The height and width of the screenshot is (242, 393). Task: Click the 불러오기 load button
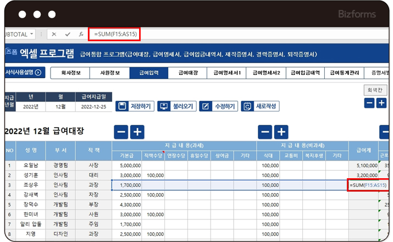click(176, 106)
